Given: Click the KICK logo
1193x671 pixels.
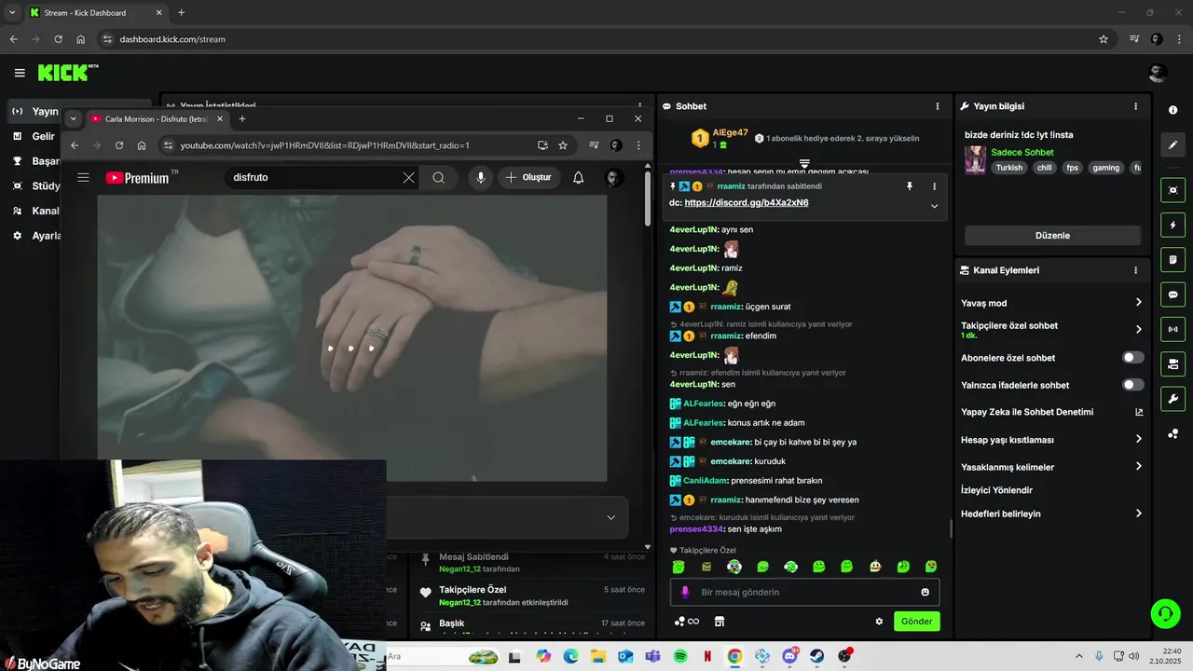Looking at the screenshot, I should (68, 73).
